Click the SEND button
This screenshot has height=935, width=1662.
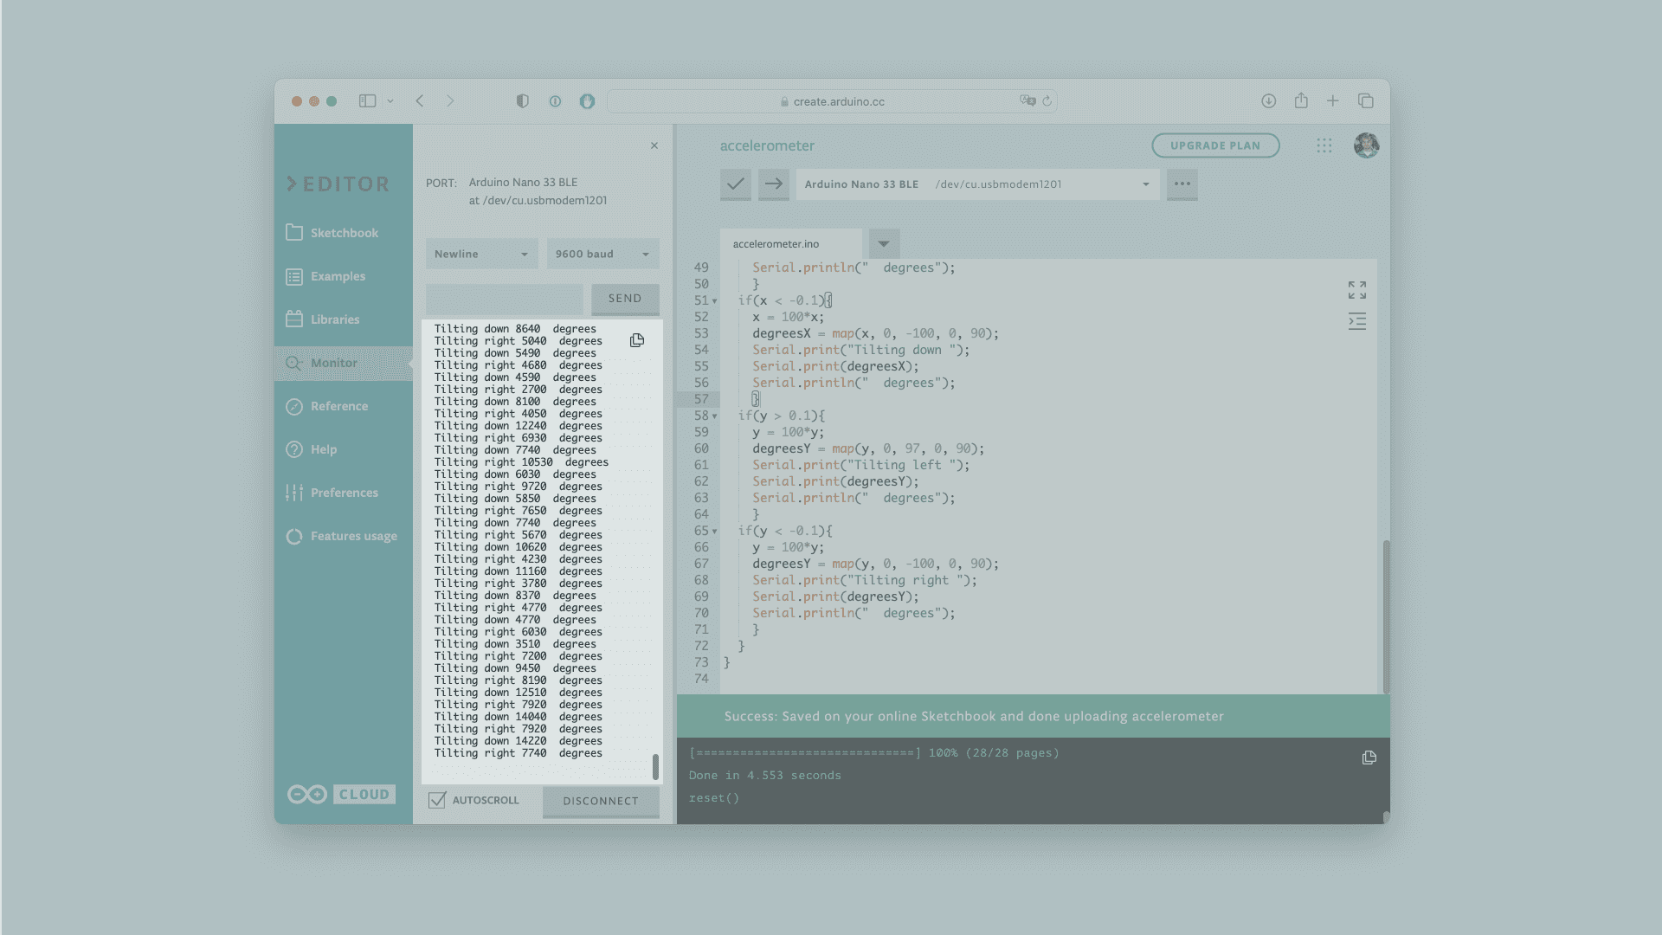coord(624,299)
